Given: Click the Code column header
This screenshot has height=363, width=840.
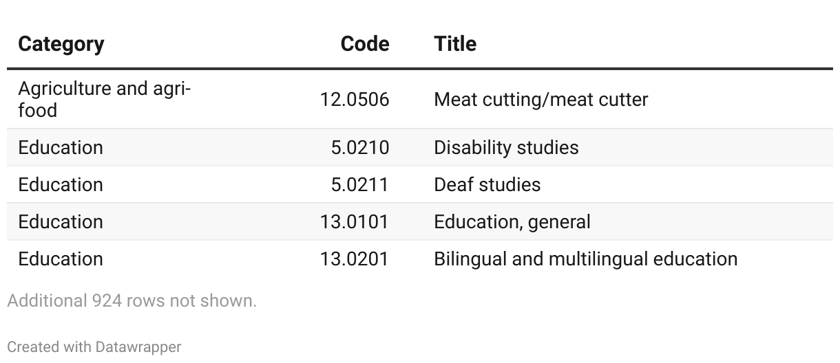Looking at the screenshot, I should pyautogui.click(x=364, y=44).
